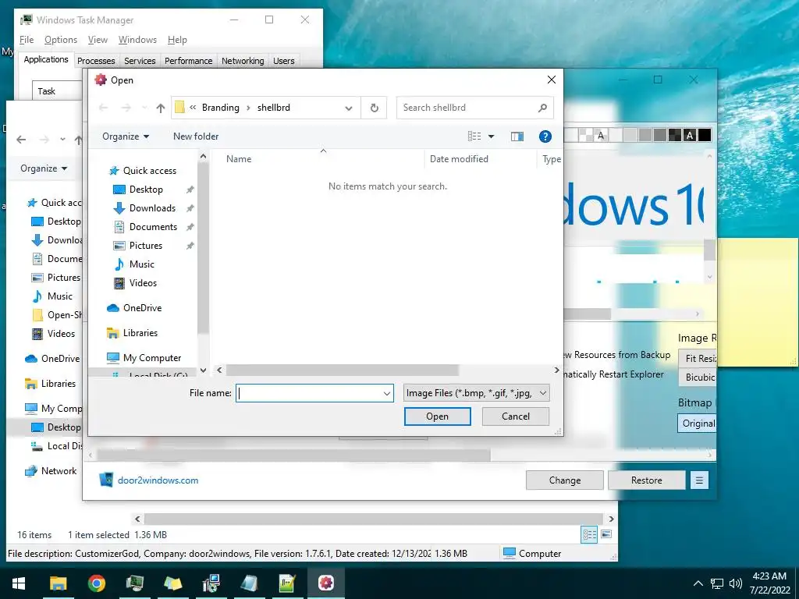Sort by the Date modified column header
Screen dimensions: 799x599
[x=459, y=159]
